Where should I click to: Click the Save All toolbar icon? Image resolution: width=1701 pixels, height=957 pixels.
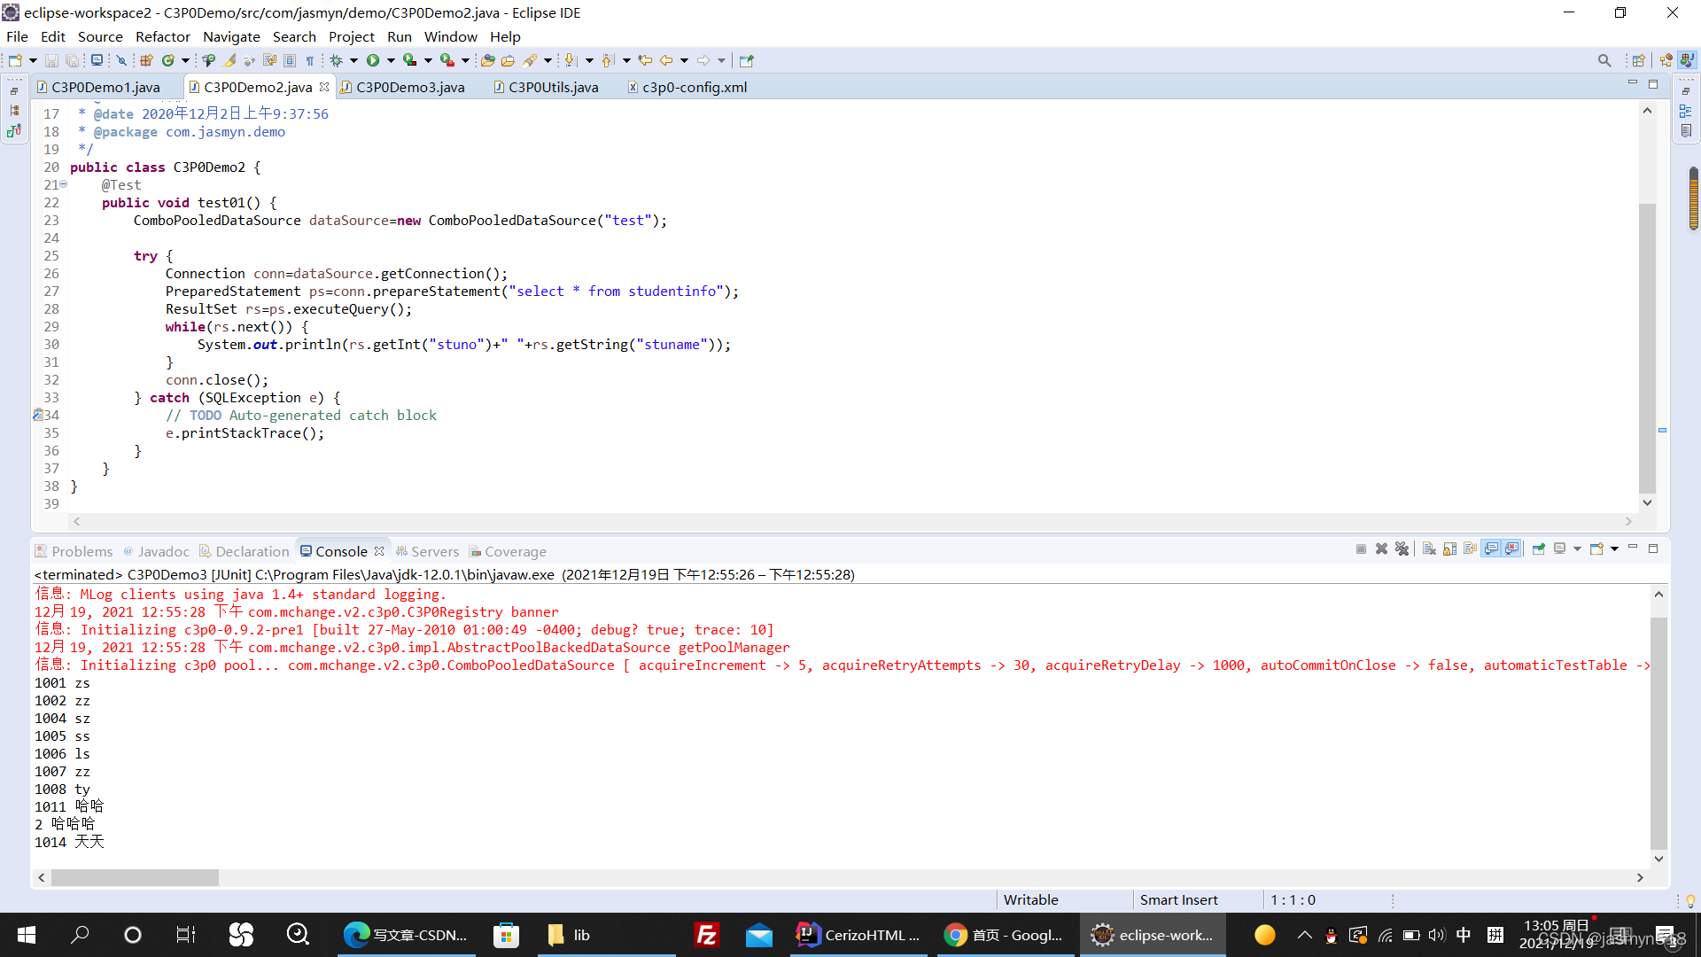point(72,60)
